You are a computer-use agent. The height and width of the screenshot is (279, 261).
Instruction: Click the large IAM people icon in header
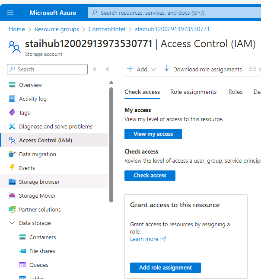click(14, 47)
